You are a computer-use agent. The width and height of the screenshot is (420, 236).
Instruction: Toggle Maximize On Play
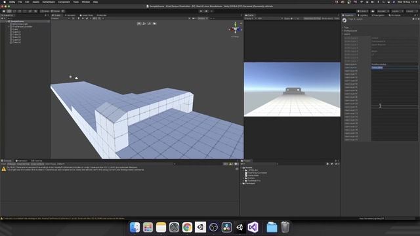(312, 18)
